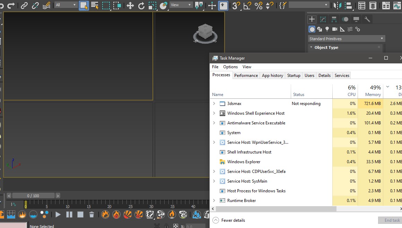Open the Utilities wrench panel
Image resolution: width=402 pixels, height=228 pixels.
367,19
